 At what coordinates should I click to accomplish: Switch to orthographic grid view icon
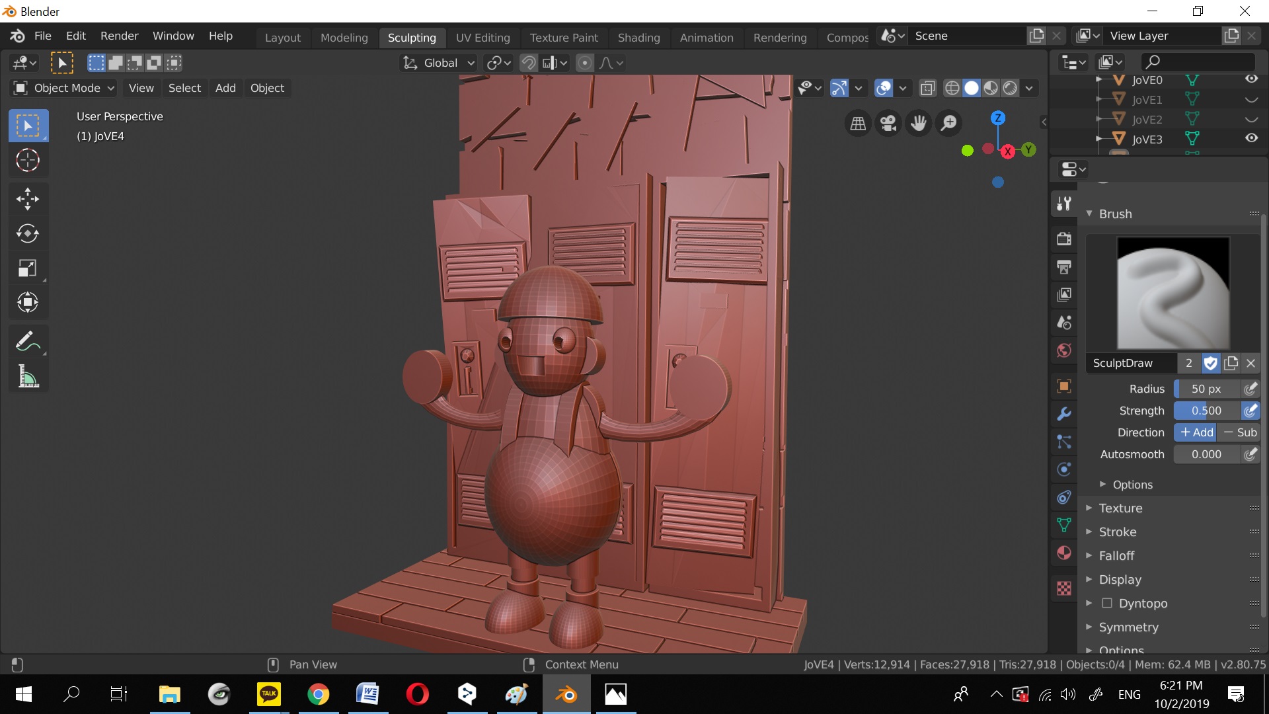pyautogui.click(x=858, y=123)
